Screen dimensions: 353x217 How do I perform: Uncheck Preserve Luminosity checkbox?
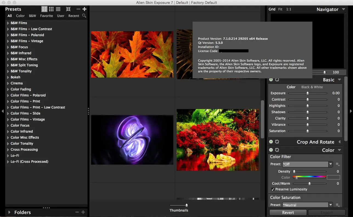pos(273,189)
